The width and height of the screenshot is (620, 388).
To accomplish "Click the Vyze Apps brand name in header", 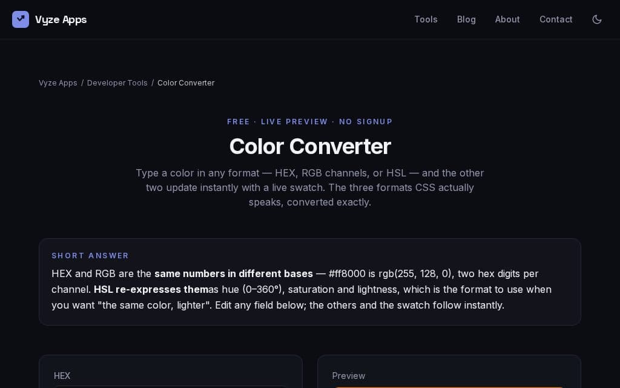I will coord(61,19).
